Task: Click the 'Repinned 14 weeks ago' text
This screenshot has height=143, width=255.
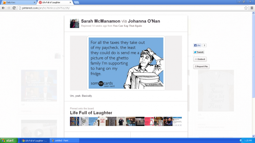Action: coord(94,26)
